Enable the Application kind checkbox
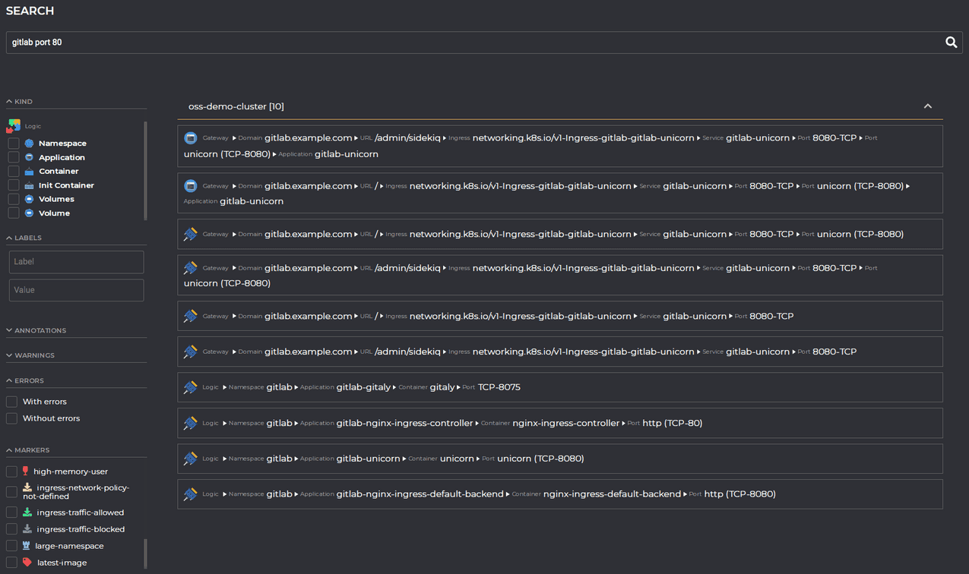 [x=14, y=157]
